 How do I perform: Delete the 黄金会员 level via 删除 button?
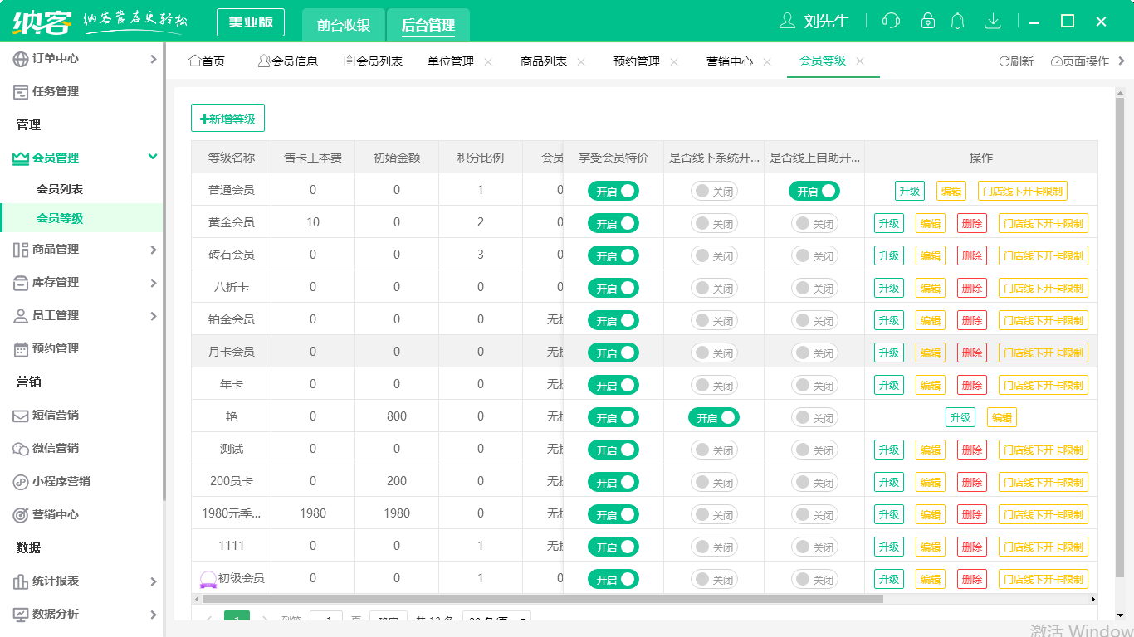click(971, 222)
